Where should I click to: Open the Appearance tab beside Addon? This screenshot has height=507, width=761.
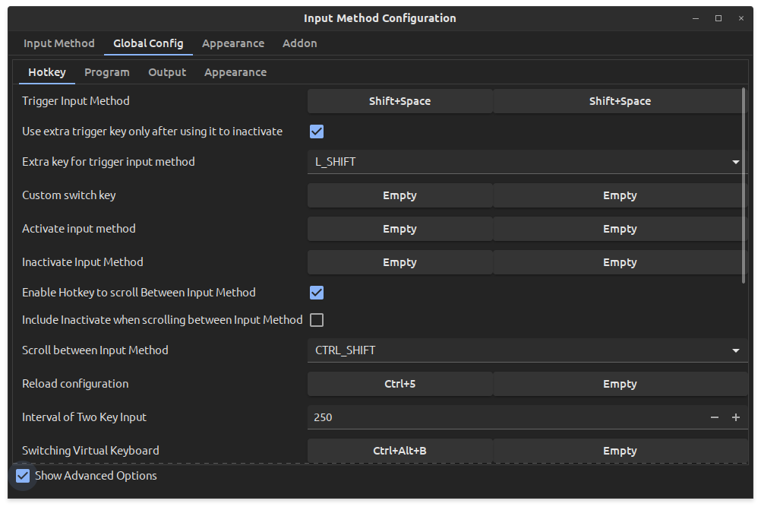(233, 43)
